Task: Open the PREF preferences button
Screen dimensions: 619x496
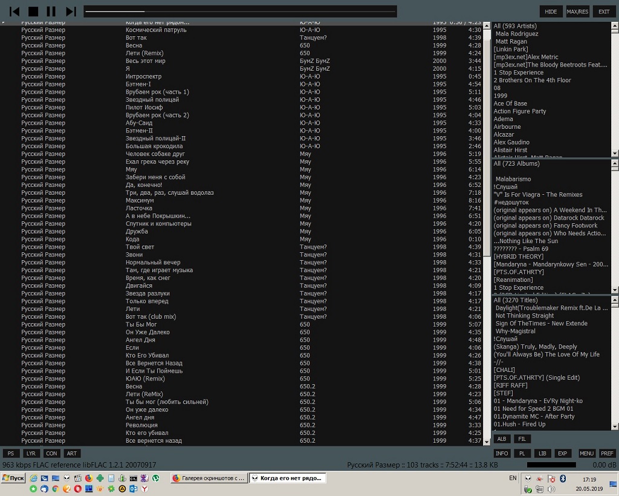Action: point(607,453)
